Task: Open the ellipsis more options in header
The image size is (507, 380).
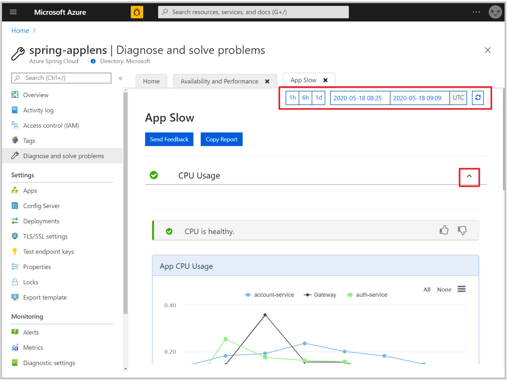Action: [476, 12]
